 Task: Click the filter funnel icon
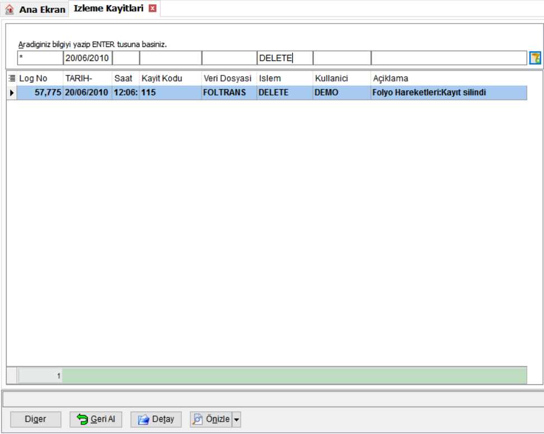535,58
